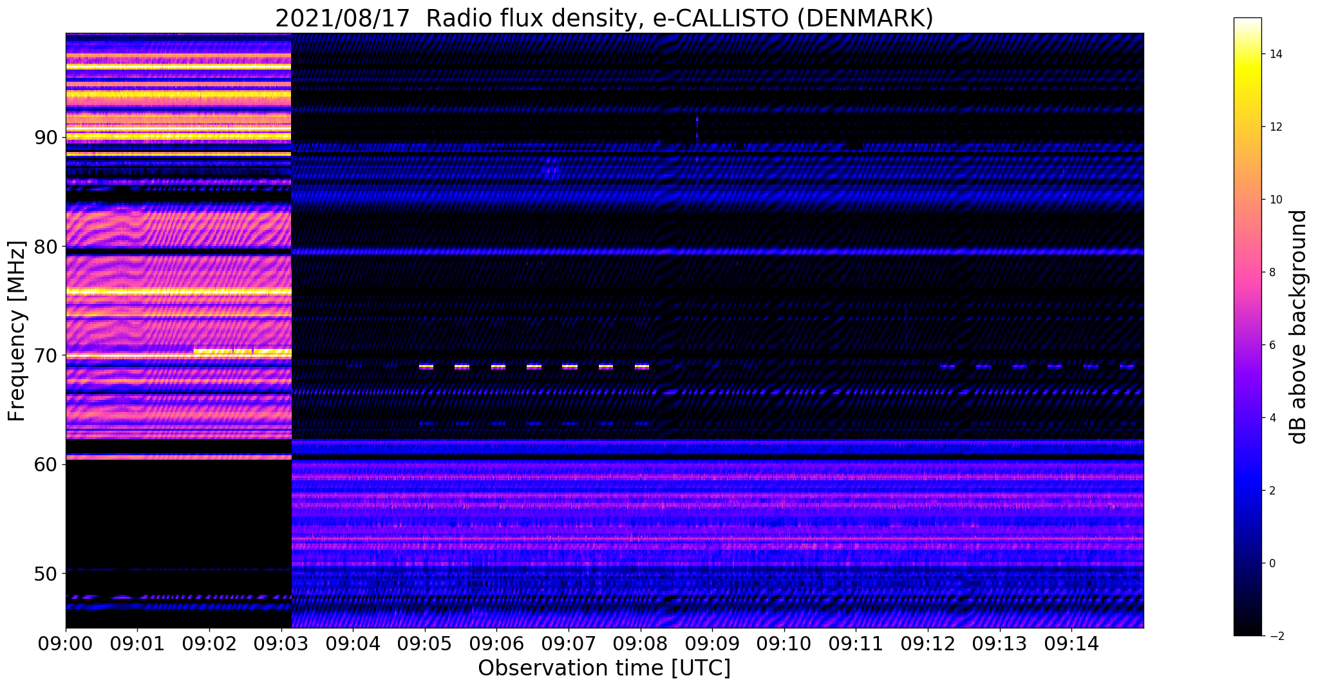
Task: Click the colorbar tick label 12
Action: pyautogui.click(x=1275, y=127)
